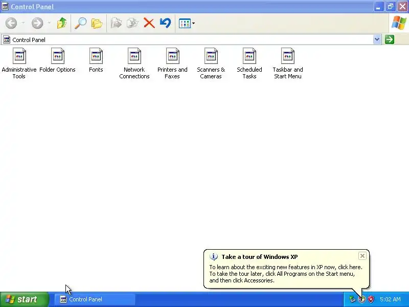Click the blue Undo arrow icon

click(x=165, y=23)
